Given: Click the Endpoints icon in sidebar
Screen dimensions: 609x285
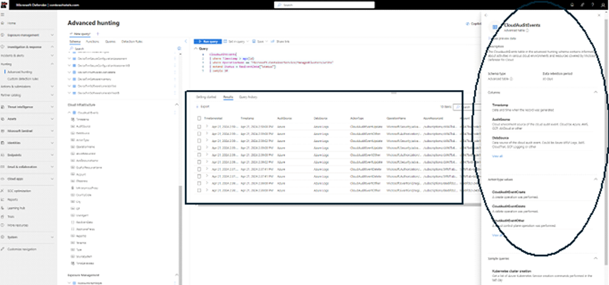Looking at the screenshot, I should point(3,155).
